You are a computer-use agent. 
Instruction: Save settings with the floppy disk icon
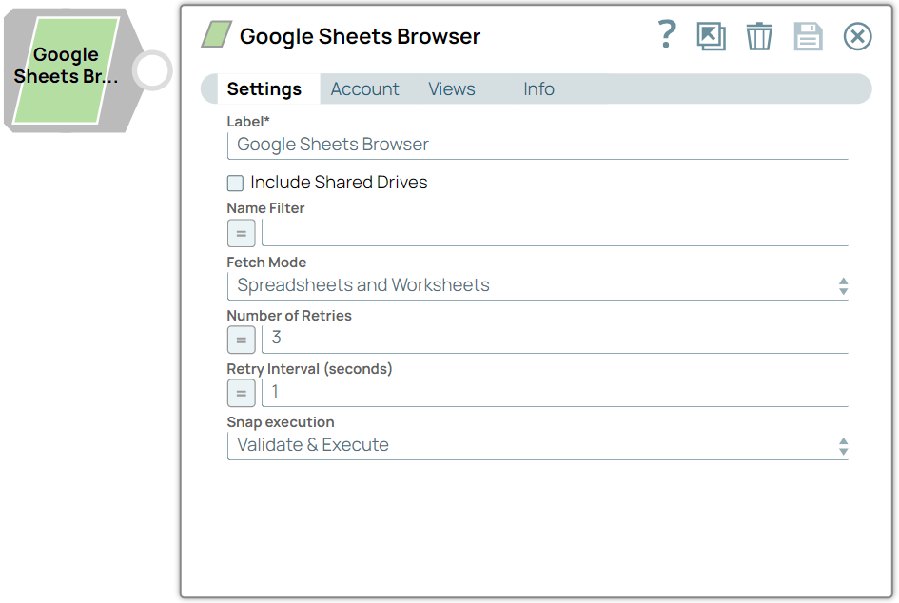point(808,36)
